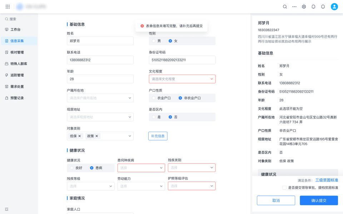Viewport: 343px width, 214px height.
Task: Open 特殊人群库 menu item
Action: click(x=19, y=64)
